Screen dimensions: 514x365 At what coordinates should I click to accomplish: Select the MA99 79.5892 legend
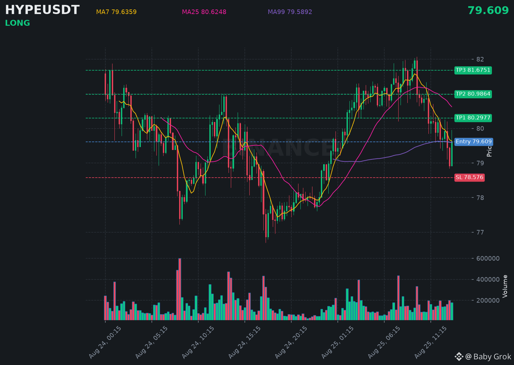pyautogui.click(x=290, y=12)
